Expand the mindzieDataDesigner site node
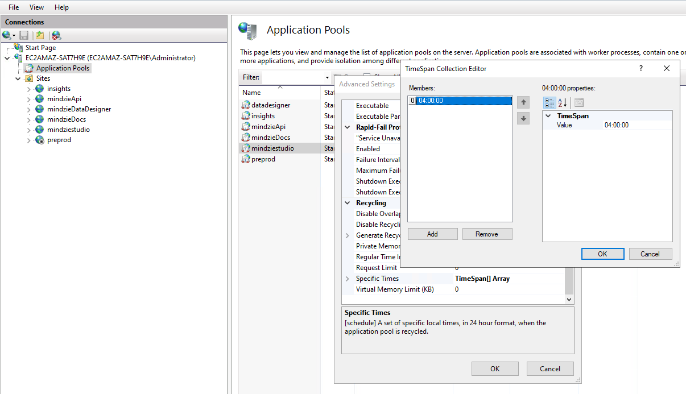Image resolution: width=686 pixels, height=394 pixels. [28, 109]
